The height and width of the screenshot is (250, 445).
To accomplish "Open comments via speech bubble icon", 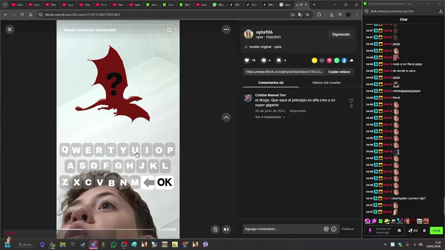I will point(264,60).
